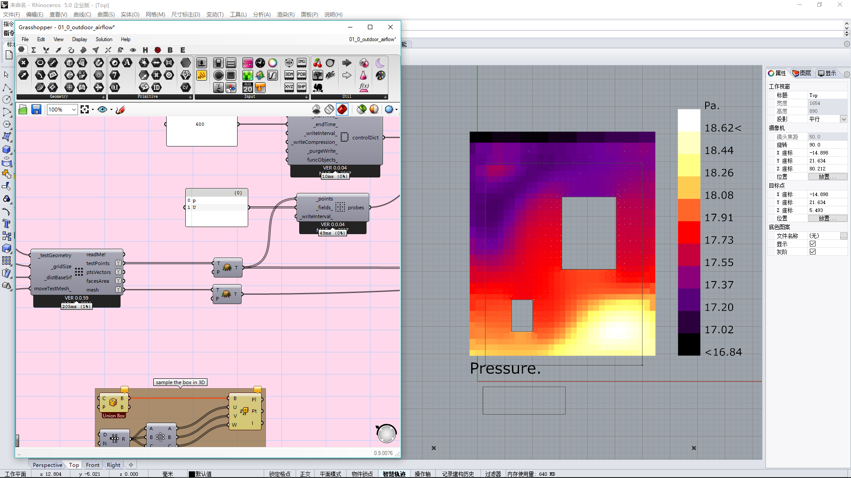Select the Number '0.1' primitive component
This screenshot has width=851, height=478.
114,87
